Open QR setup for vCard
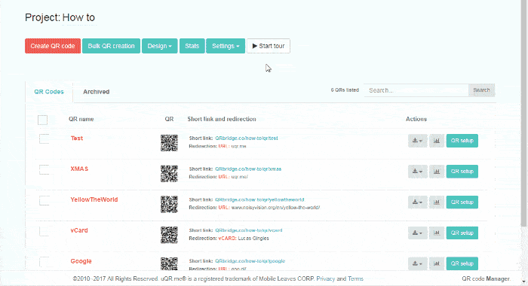528x286 pixels. [462, 233]
